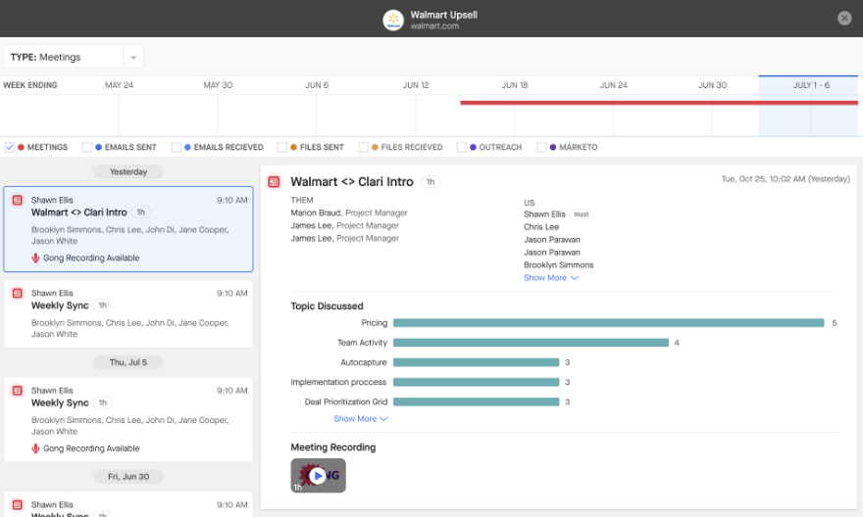Click the Pricing topic bar

pos(609,323)
